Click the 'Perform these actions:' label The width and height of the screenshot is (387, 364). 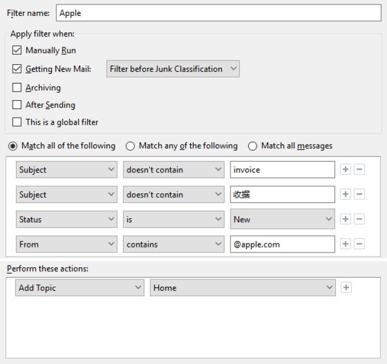click(x=47, y=268)
